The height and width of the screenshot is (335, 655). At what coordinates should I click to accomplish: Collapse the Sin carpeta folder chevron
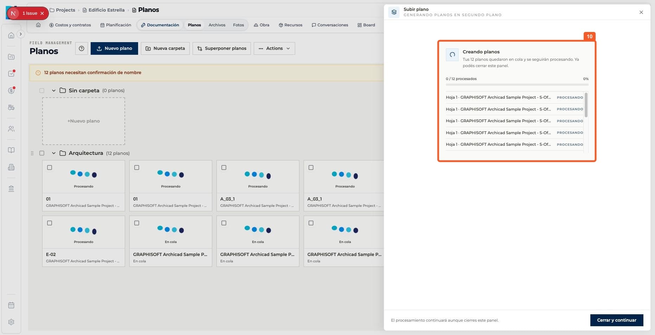pos(54,91)
